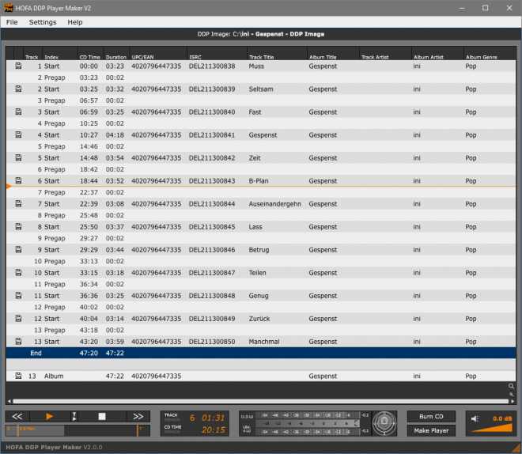522x454 pixels.
Task: Click the save icon for track 6 B-Plan
Action: tap(18, 181)
